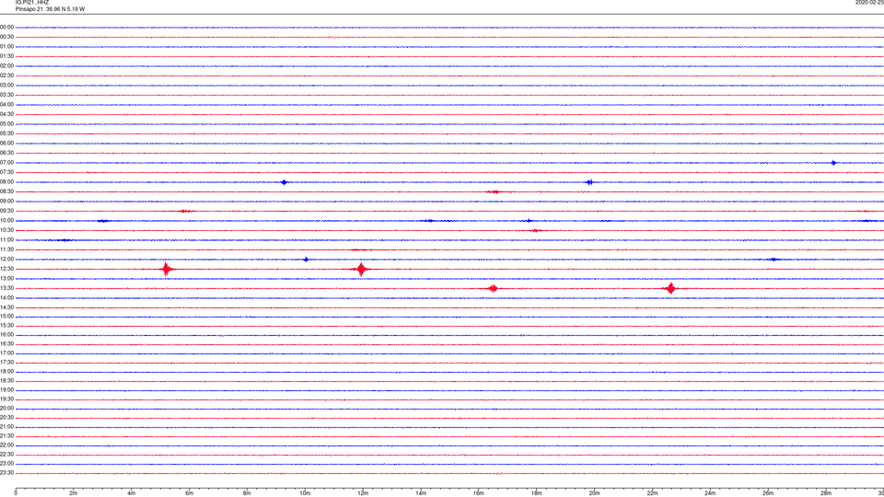
Task: Select the 06:30 time label
Action: pyautogui.click(x=6, y=153)
